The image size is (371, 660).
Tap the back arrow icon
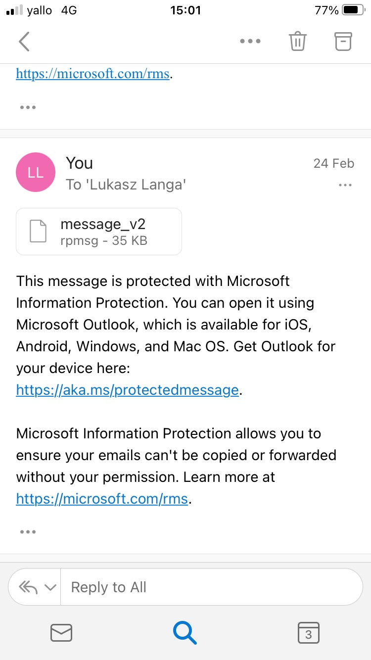tap(24, 42)
